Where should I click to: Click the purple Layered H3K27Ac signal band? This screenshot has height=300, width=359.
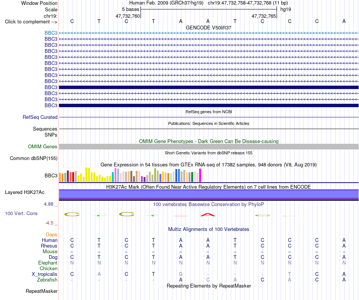(x=209, y=195)
